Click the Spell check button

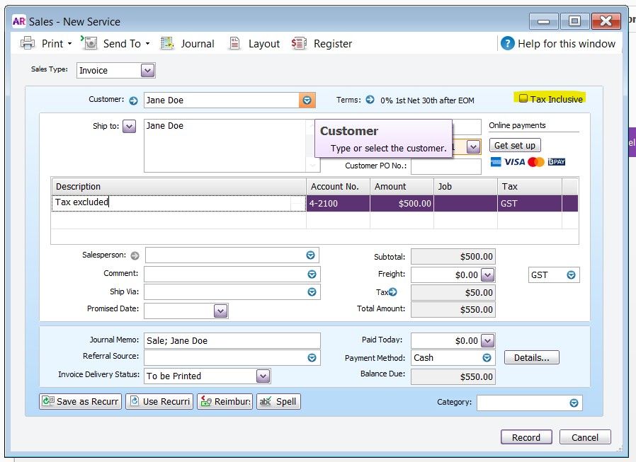tap(278, 401)
